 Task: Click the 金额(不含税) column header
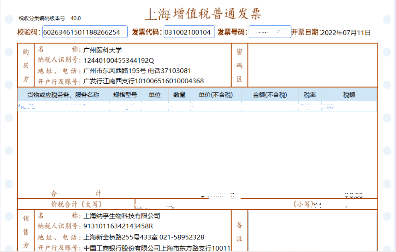tap(270, 95)
